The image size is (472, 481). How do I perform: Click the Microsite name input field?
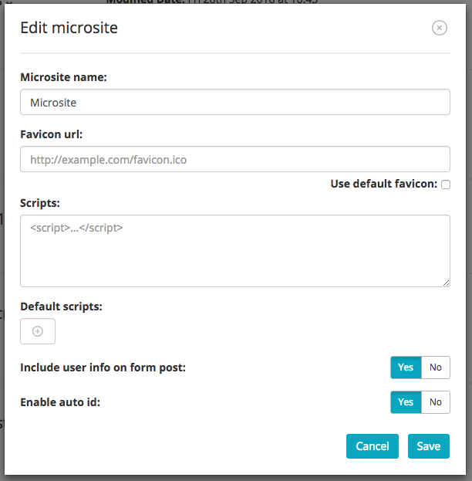[x=235, y=102]
